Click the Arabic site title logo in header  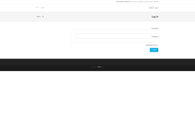click(154, 8)
